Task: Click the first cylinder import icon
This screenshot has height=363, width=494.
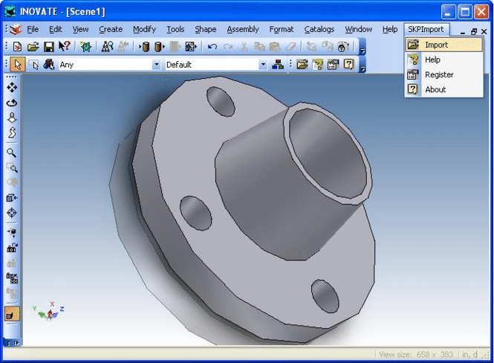Action: coord(145,47)
